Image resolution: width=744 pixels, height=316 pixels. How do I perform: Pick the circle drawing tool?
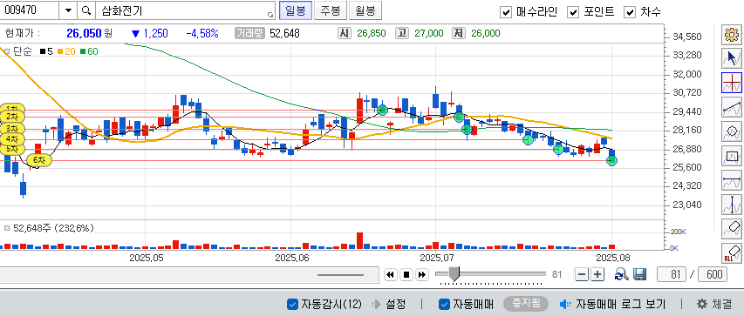(731, 131)
